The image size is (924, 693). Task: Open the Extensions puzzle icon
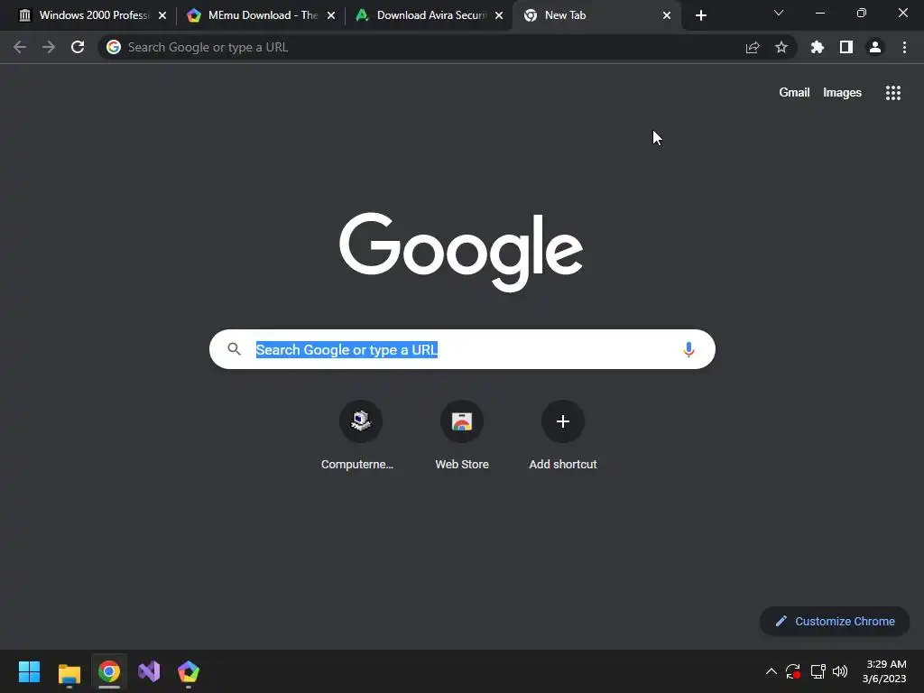[x=818, y=47]
